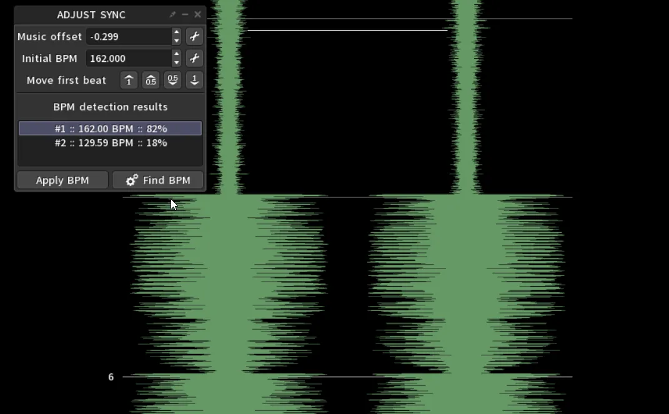Select the 162.00 BPM detection result

[111, 129]
